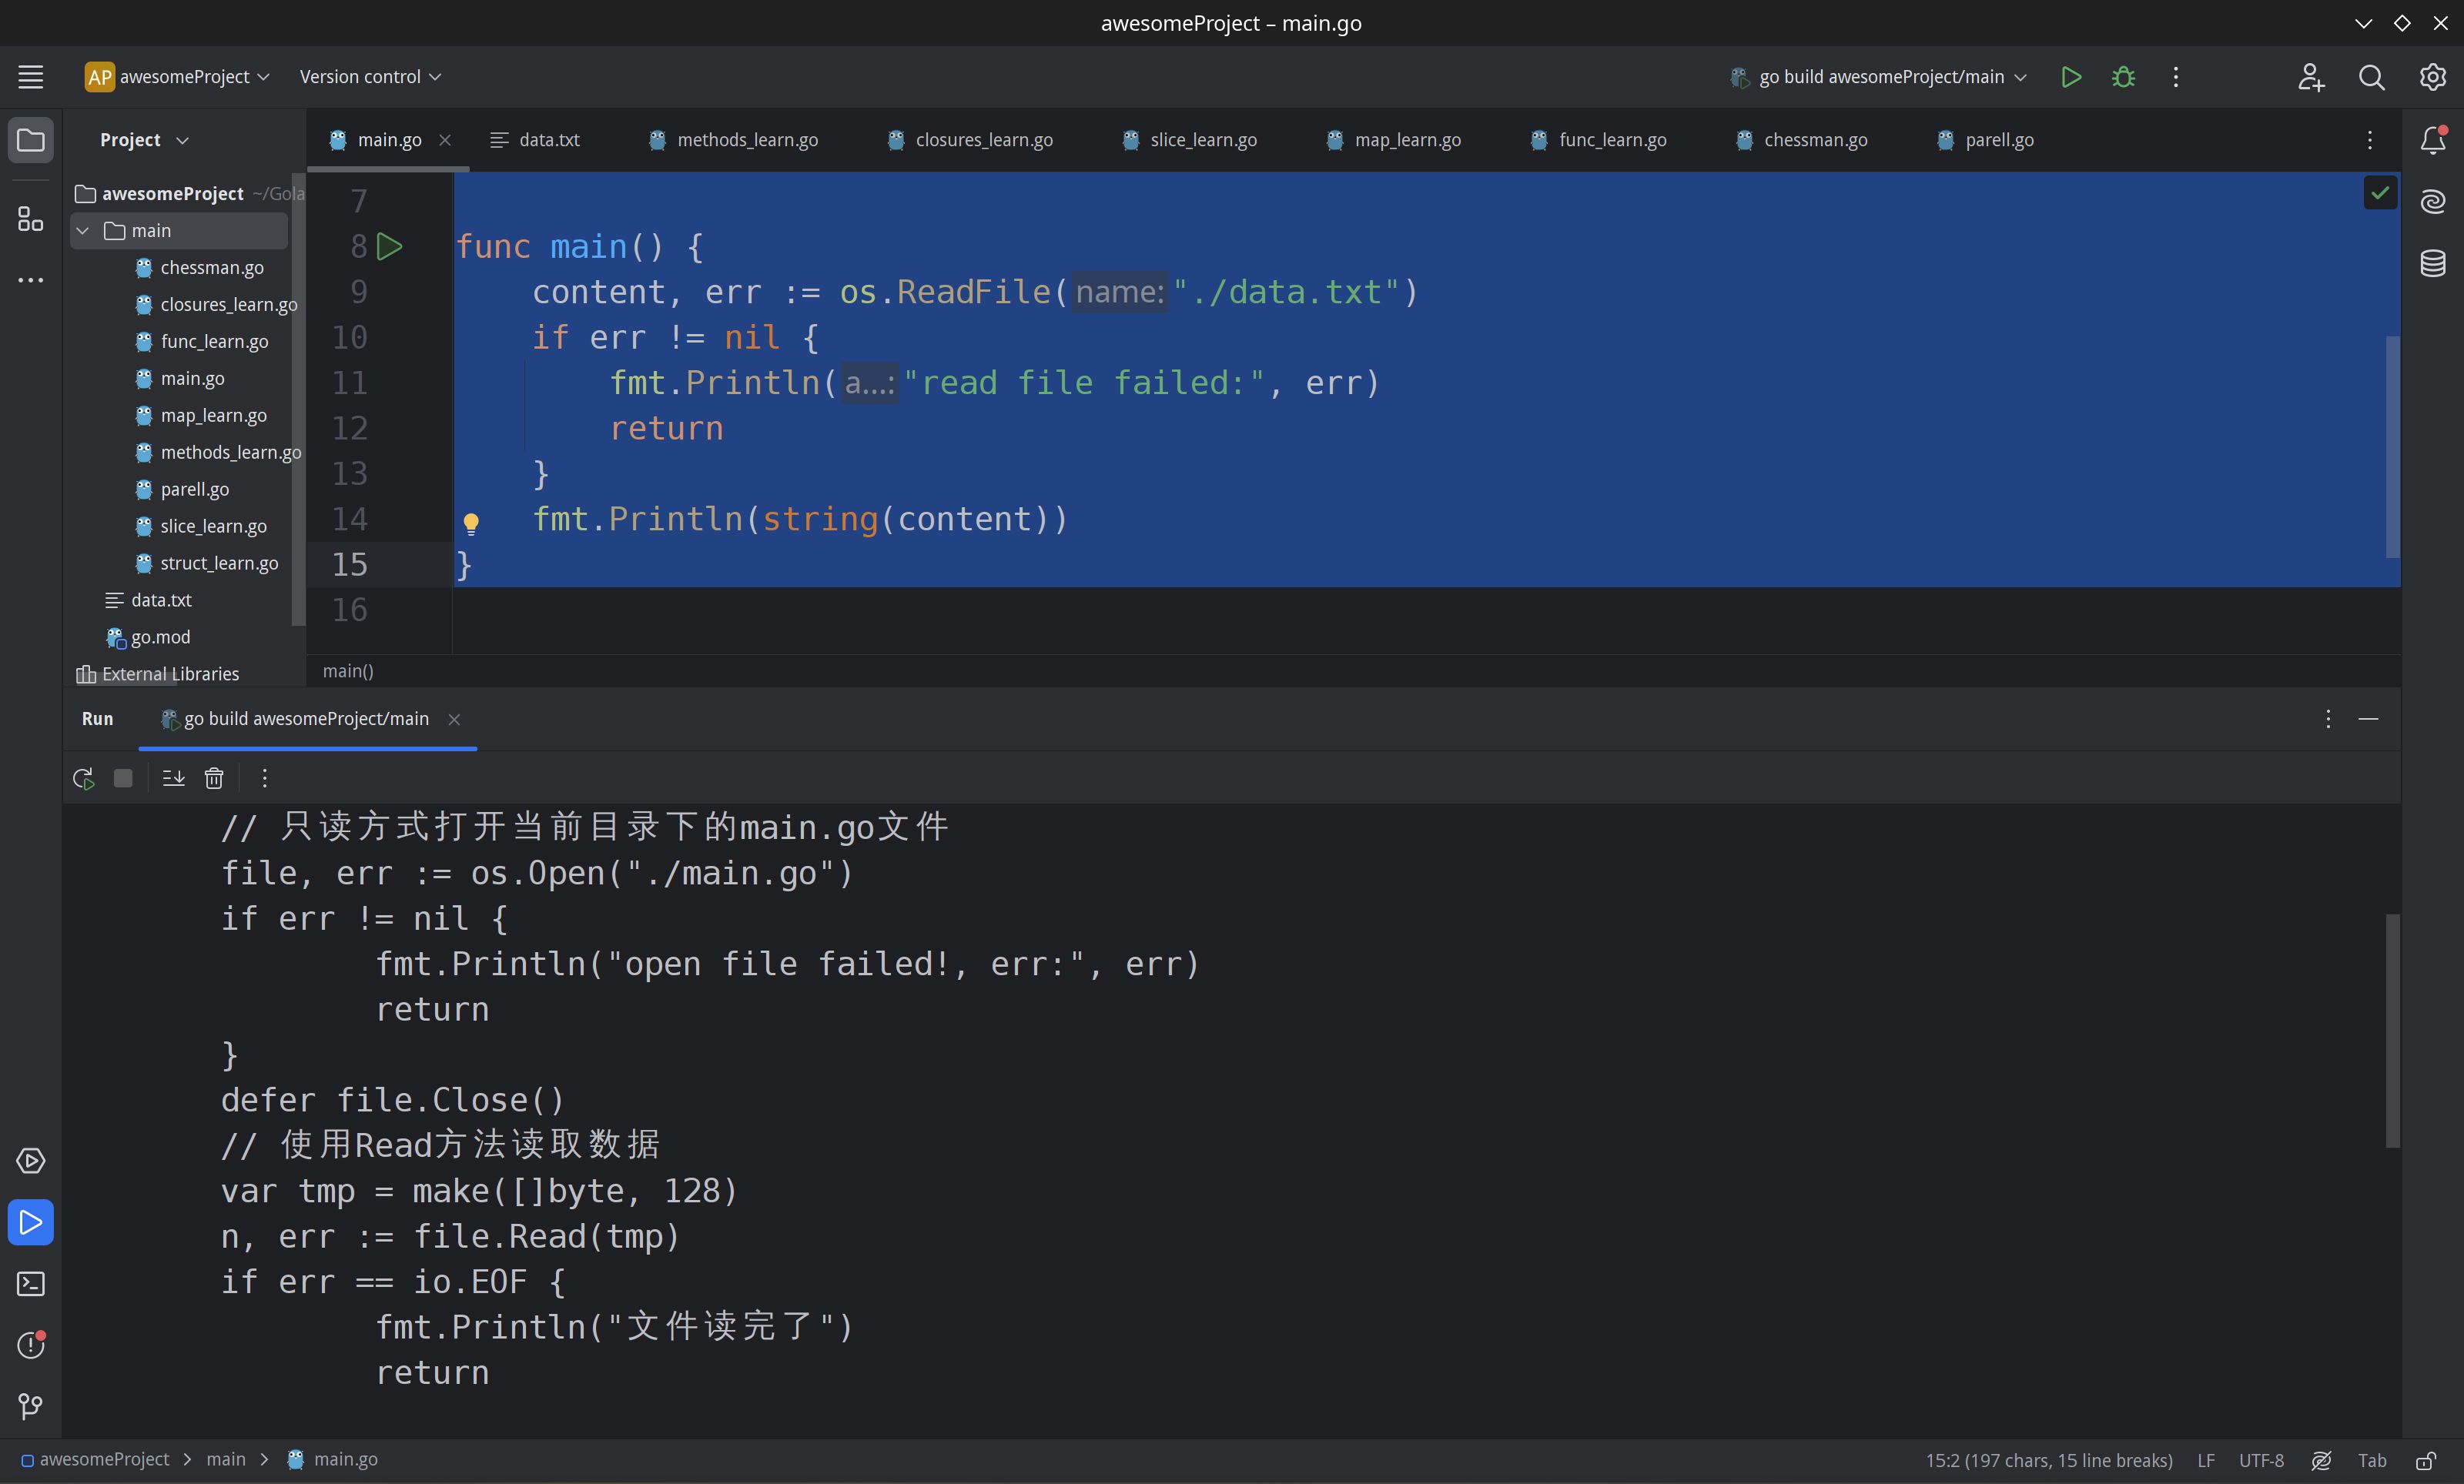Viewport: 2464px width, 1484px height.
Task: Expand the awesomeProject root tree node
Action: pyautogui.click(x=81, y=192)
